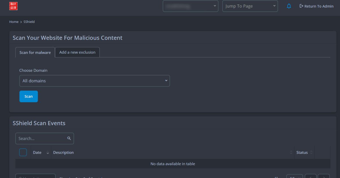Focus the scan events Search field
Screen dimensions: 340x178
pos(41,138)
